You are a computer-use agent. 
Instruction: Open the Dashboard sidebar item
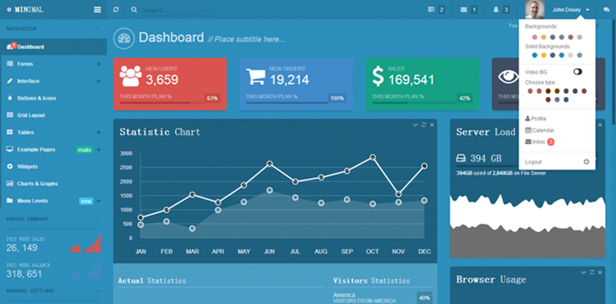point(53,47)
